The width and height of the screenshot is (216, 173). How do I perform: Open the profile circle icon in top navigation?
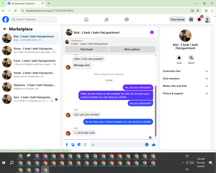pyautogui.click(x=127, y=19)
